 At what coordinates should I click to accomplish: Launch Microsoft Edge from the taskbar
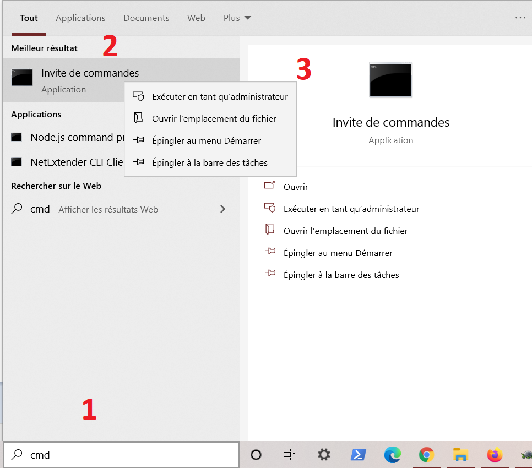click(393, 455)
